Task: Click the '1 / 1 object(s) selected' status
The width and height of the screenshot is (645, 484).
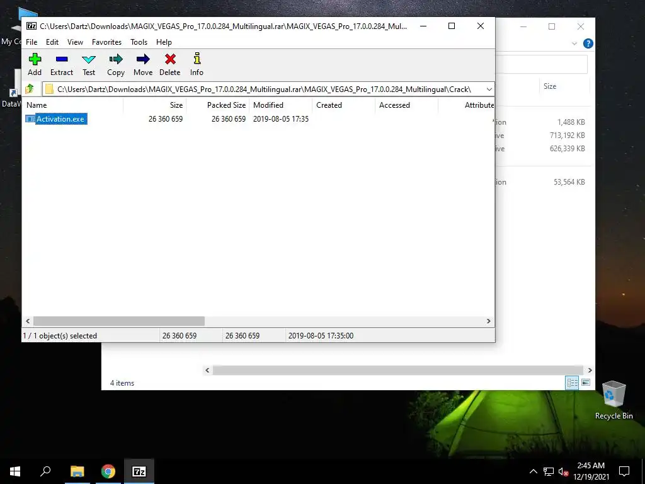Action: [x=60, y=336]
